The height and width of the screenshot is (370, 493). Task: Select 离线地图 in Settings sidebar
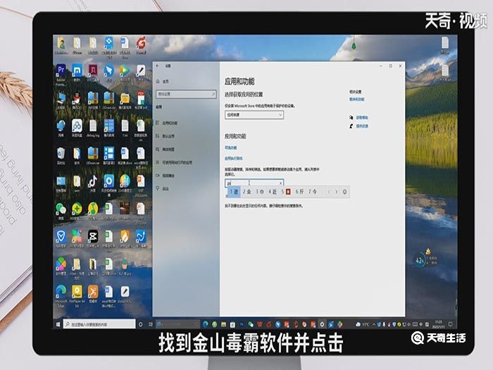point(168,149)
